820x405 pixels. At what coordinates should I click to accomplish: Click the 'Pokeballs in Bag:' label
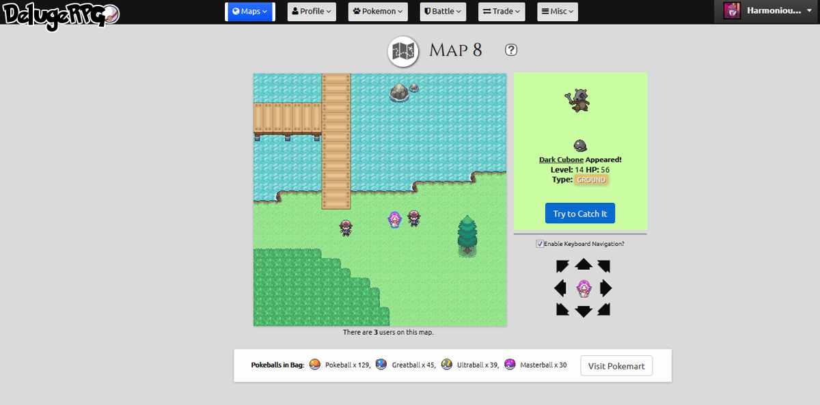tap(277, 365)
